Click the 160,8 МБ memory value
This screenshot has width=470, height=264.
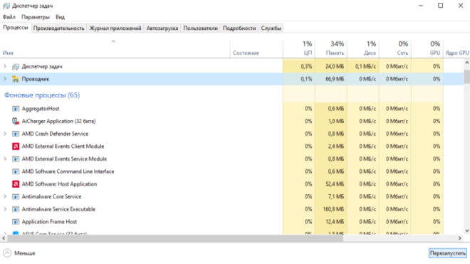(333, 209)
